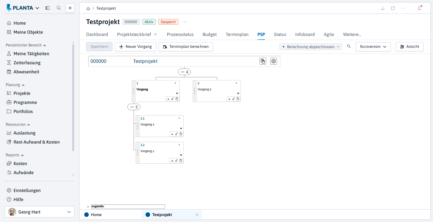Click the home icon in the breadcrumb
433x222 pixels.
88,8
